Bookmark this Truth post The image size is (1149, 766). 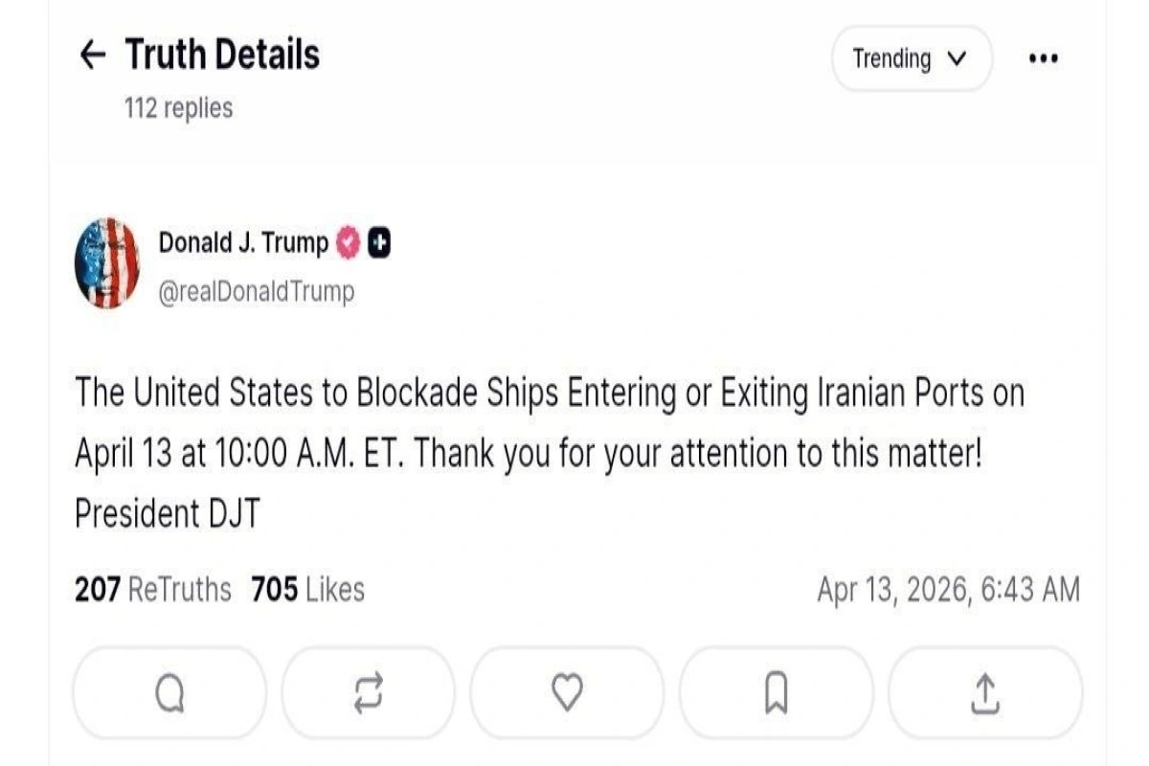777,692
